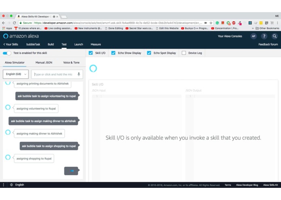
Task: Select the Test tab
Action: click(64, 44)
